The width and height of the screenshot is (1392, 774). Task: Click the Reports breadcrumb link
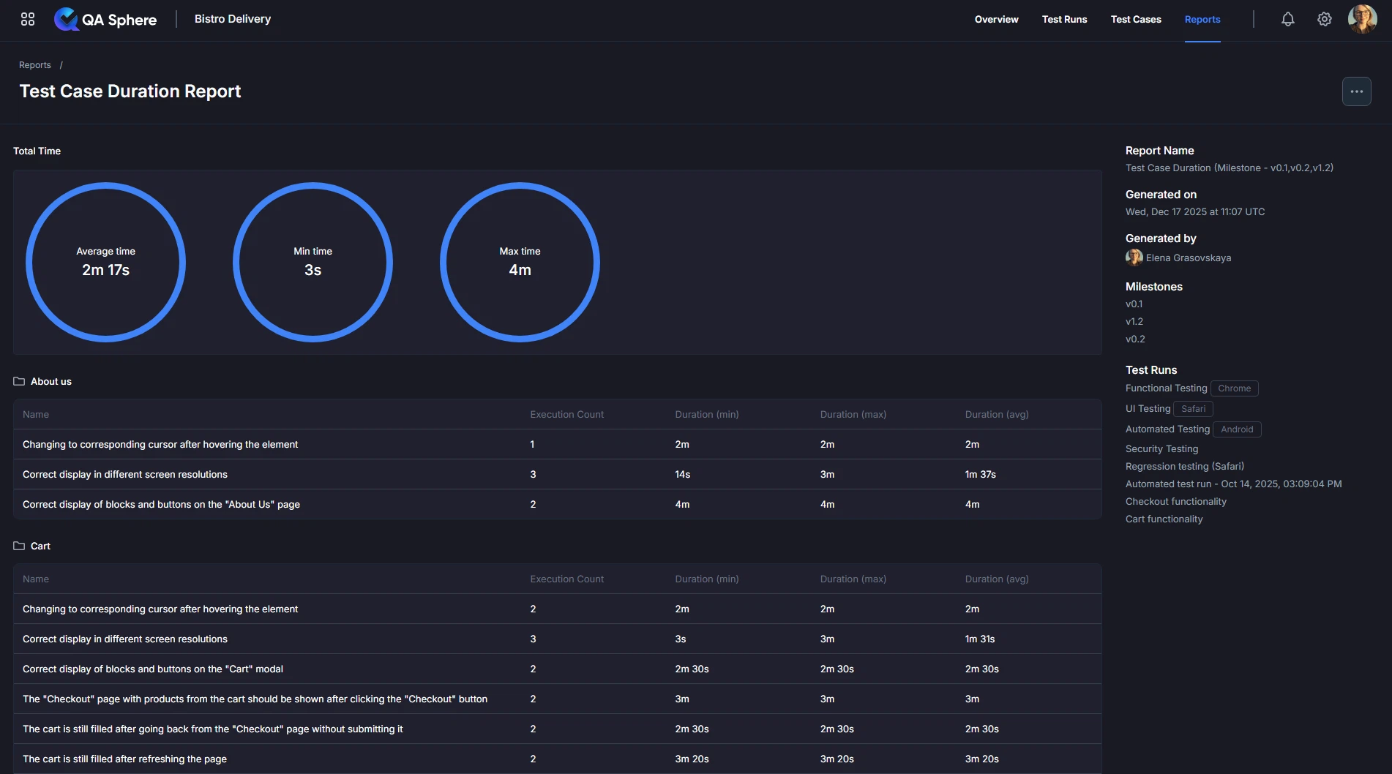coord(34,64)
